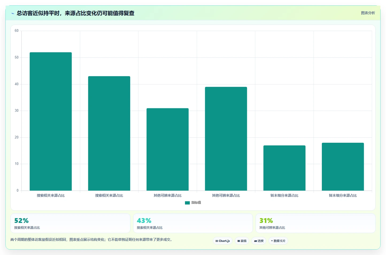Click the chart title 总访客近似持平时 heading
This screenshot has height=255, width=386.
click(x=75, y=13)
